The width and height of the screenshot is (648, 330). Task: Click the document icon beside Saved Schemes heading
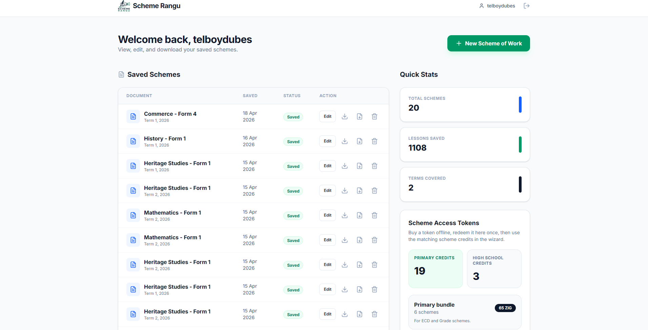tap(121, 74)
